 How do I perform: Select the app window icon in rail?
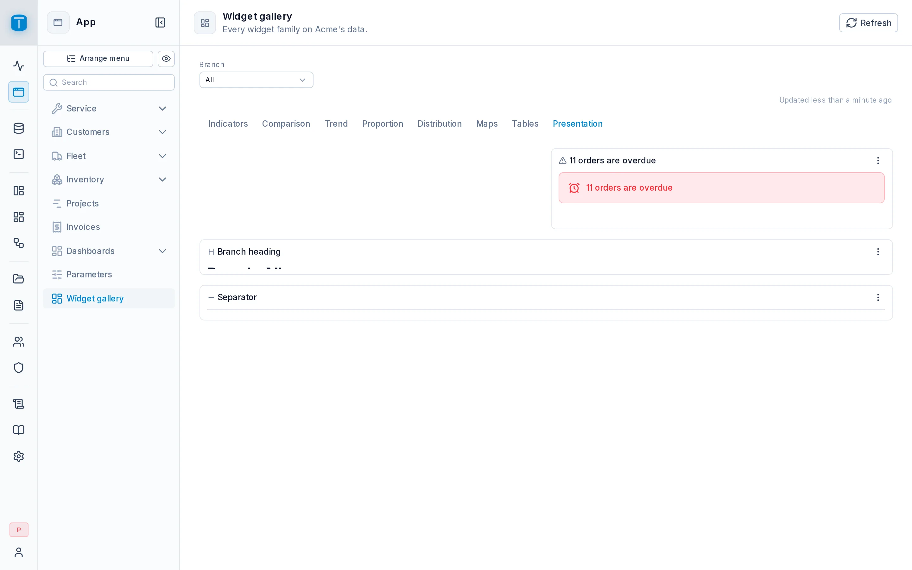19,92
